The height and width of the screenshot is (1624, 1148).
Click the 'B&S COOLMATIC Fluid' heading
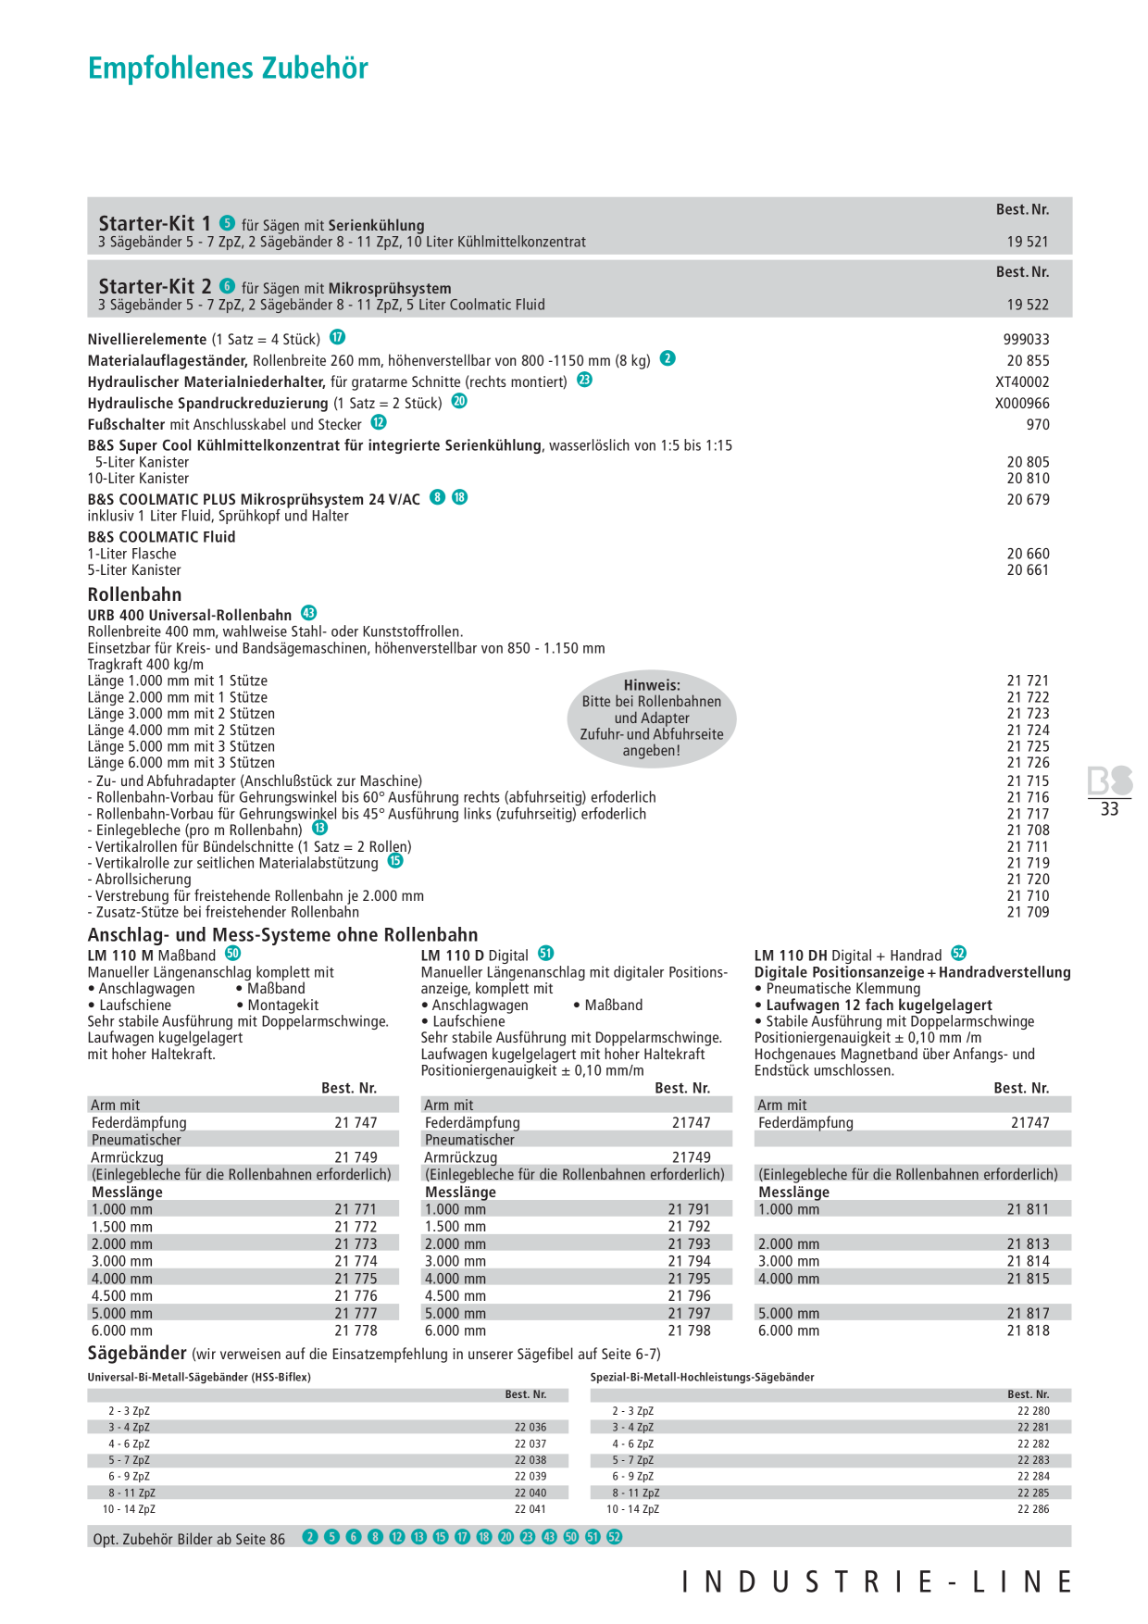(162, 537)
